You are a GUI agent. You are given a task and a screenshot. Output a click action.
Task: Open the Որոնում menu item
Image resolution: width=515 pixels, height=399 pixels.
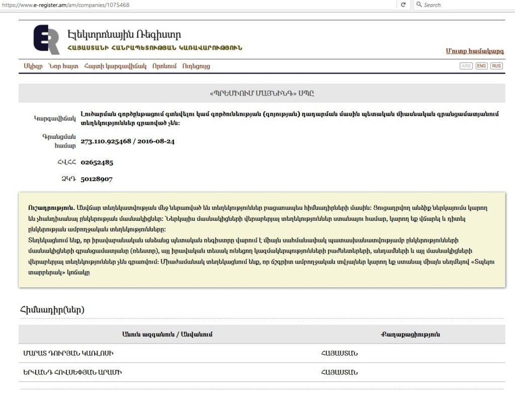tap(164, 66)
